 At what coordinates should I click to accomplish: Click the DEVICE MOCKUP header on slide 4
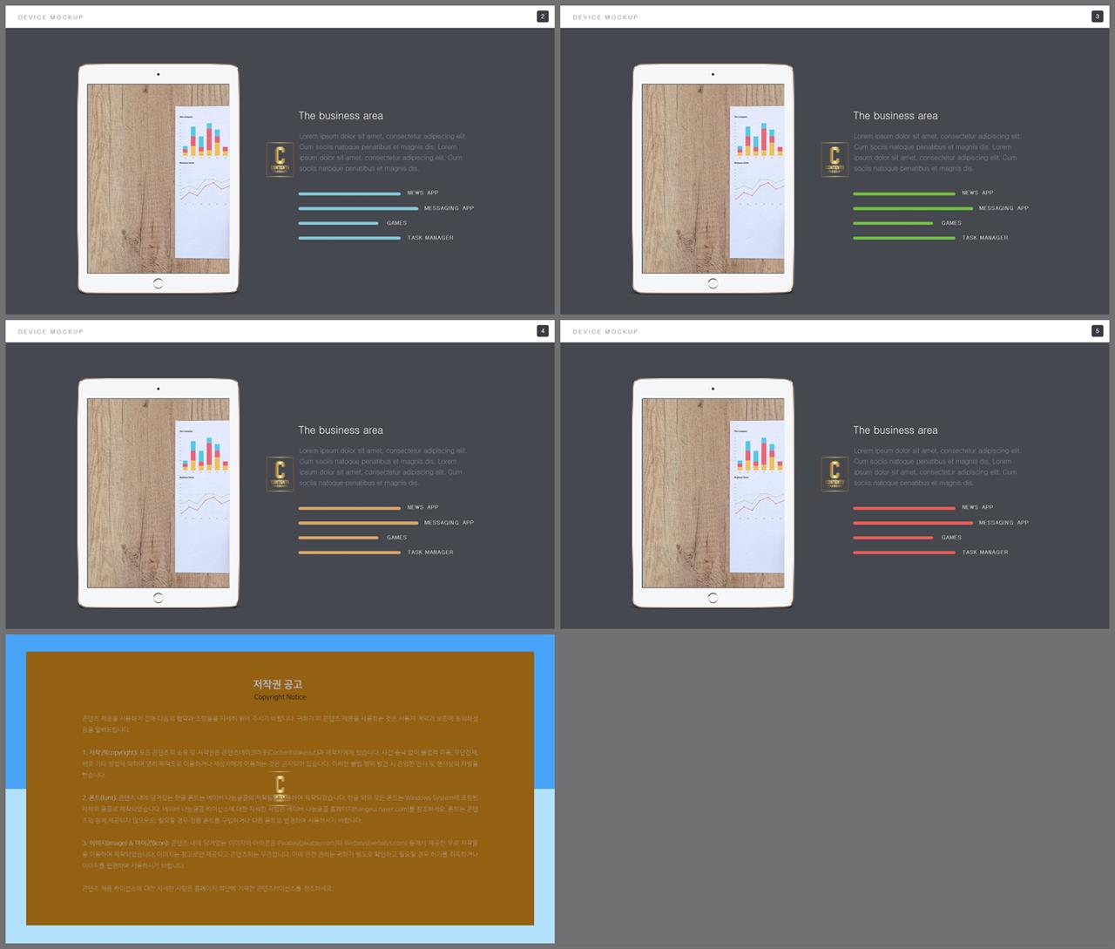[x=51, y=332]
